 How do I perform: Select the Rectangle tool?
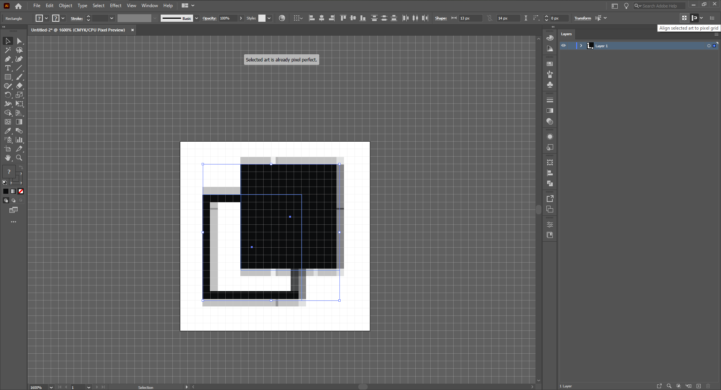[x=8, y=77]
